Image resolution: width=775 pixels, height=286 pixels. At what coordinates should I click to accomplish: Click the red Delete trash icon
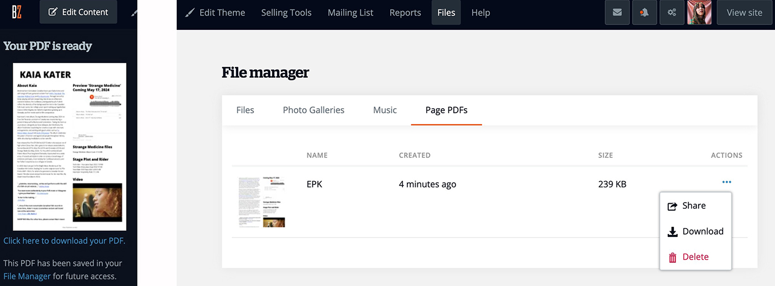[x=672, y=257]
